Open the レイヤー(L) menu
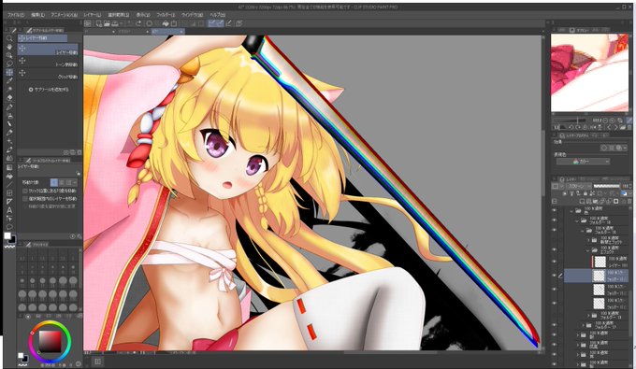Viewport: 636px width, 369px height. click(x=92, y=15)
